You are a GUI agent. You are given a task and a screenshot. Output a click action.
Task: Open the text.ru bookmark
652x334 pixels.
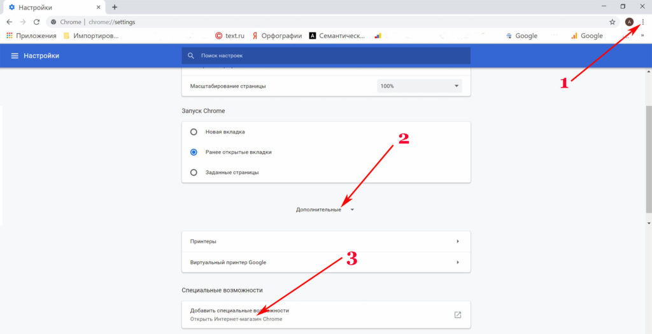tap(230, 36)
